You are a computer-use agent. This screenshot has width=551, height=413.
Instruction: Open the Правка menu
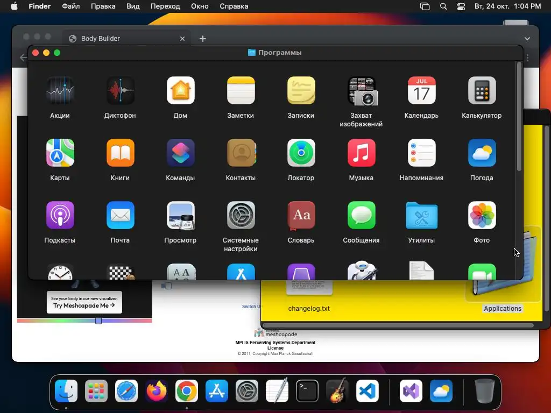(x=103, y=6)
